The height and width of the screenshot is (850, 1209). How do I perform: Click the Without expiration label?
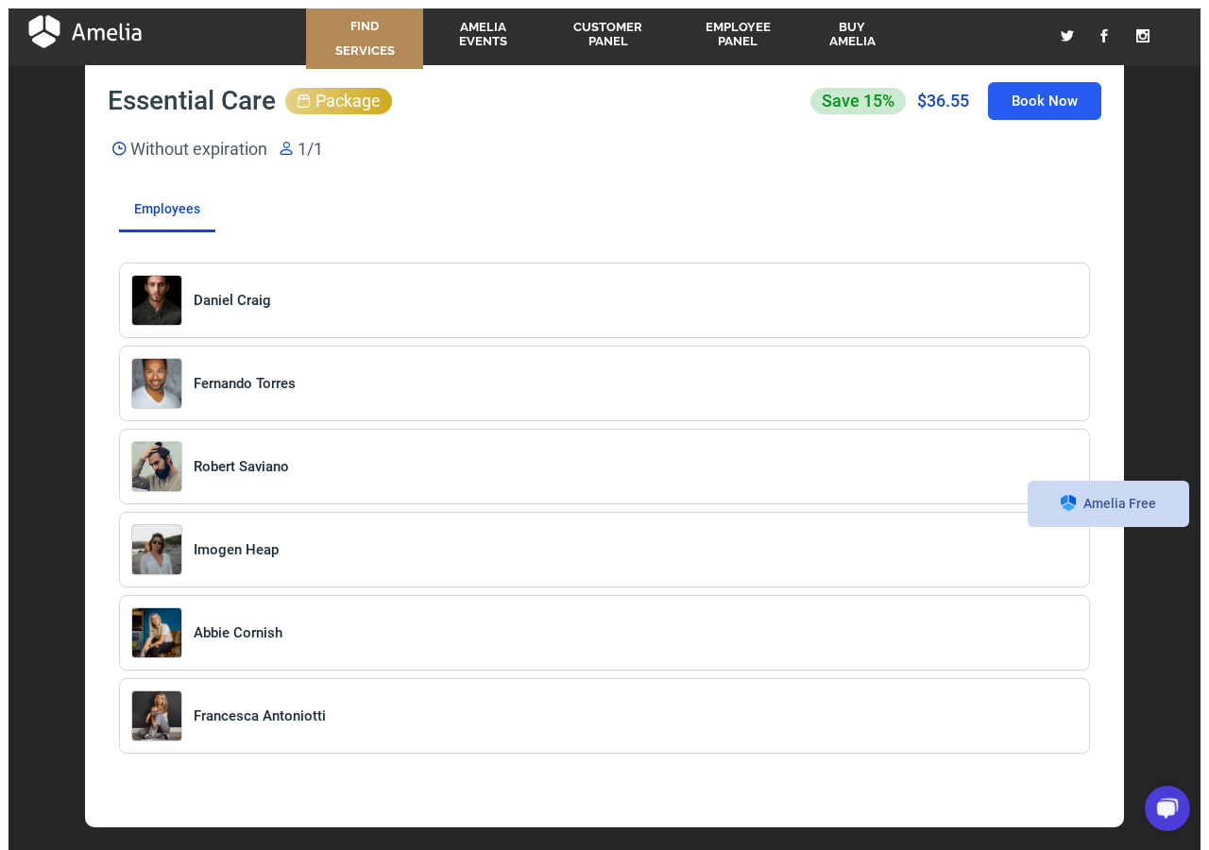198,149
